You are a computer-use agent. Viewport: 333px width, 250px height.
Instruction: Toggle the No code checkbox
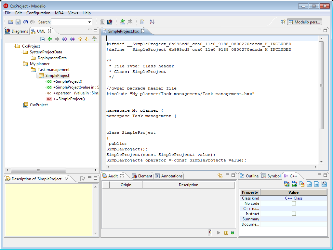(x=294, y=203)
